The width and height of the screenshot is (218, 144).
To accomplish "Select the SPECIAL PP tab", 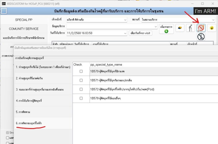I will [24, 20].
